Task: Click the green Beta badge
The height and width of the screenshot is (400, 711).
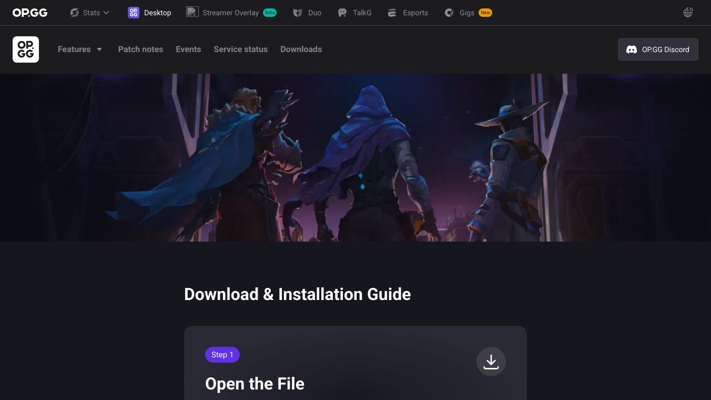Action: pos(270,13)
